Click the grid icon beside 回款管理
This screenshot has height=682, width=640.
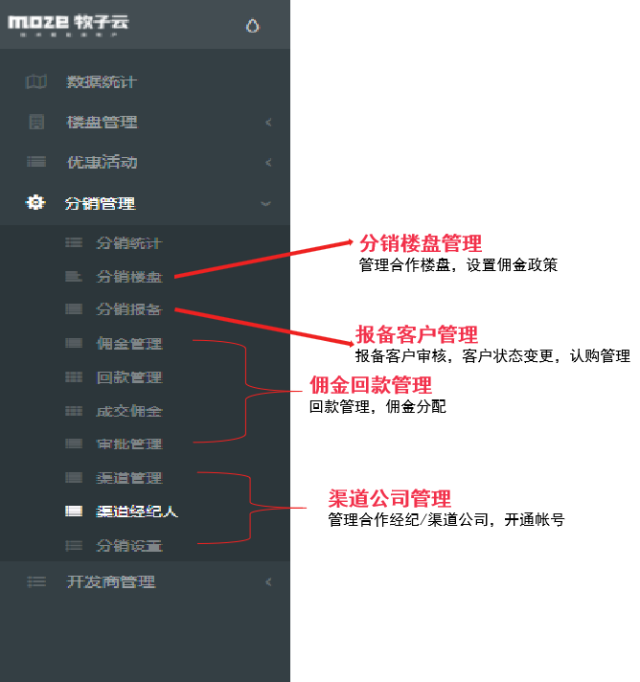tap(74, 376)
